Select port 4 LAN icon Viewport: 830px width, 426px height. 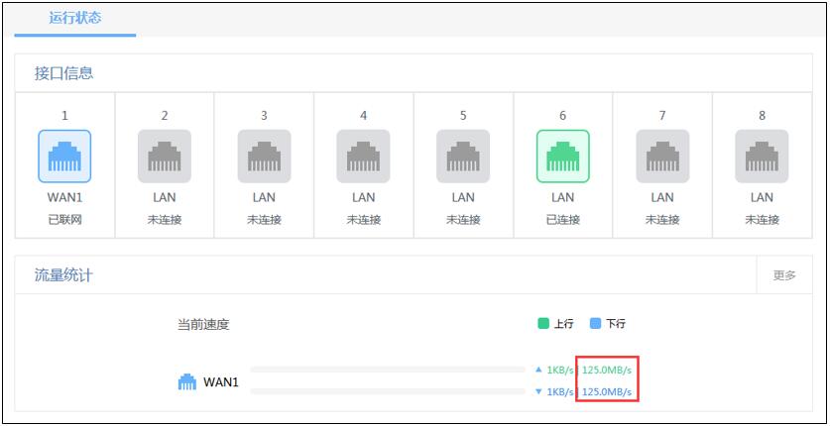tap(364, 157)
